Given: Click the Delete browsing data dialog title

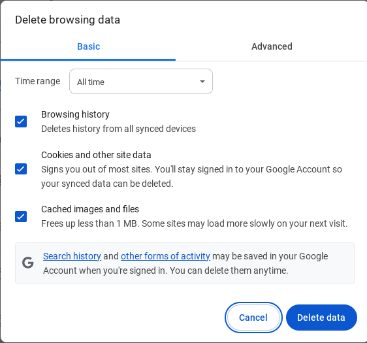Looking at the screenshot, I should click(68, 20).
